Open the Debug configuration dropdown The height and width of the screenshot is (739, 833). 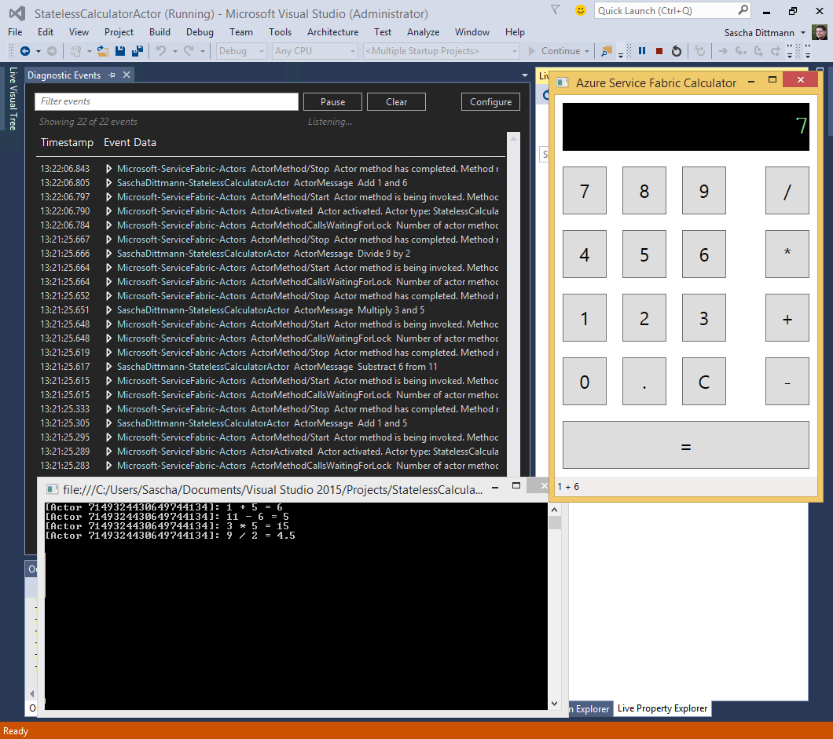click(x=262, y=51)
